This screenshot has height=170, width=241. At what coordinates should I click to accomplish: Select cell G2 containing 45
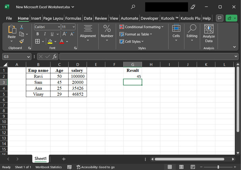click(x=132, y=76)
